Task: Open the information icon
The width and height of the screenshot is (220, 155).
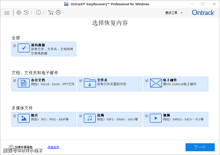Action: click(x=38, y=12)
